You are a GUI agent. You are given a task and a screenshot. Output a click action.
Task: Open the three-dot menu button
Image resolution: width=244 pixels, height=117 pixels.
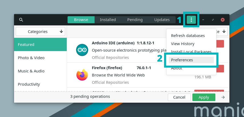(x=191, y=20)
